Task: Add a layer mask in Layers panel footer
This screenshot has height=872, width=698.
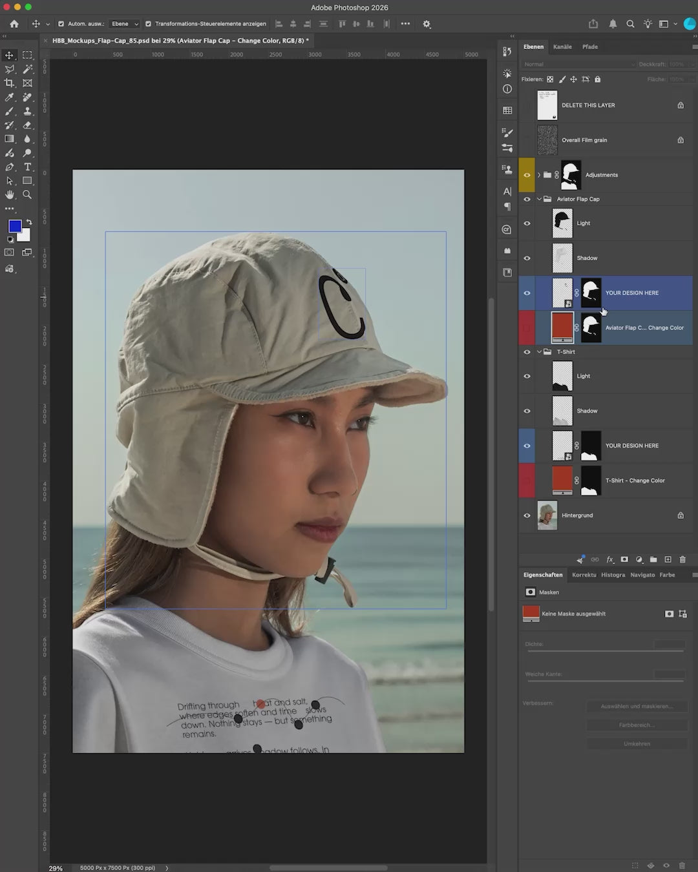Action: coord(624,559)
